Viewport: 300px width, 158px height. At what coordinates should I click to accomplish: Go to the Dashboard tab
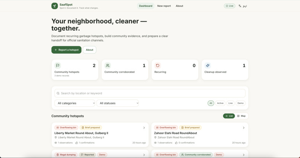146,6
